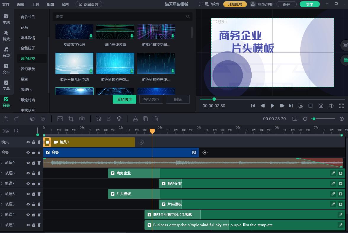
Task: Click the speaker volume icon under the preview
Action: click(x=331, y=105)
